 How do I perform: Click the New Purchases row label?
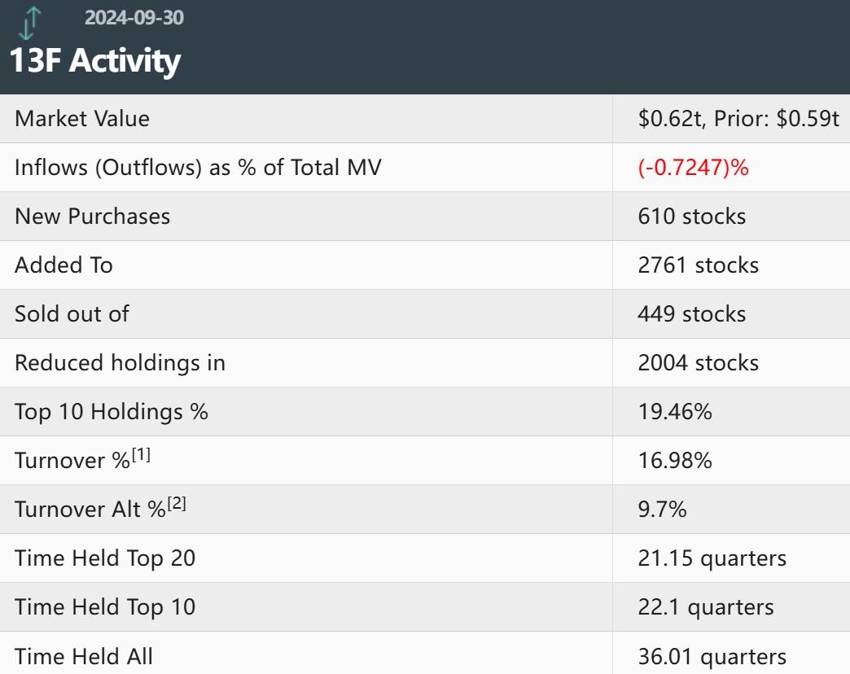(93, 217)
